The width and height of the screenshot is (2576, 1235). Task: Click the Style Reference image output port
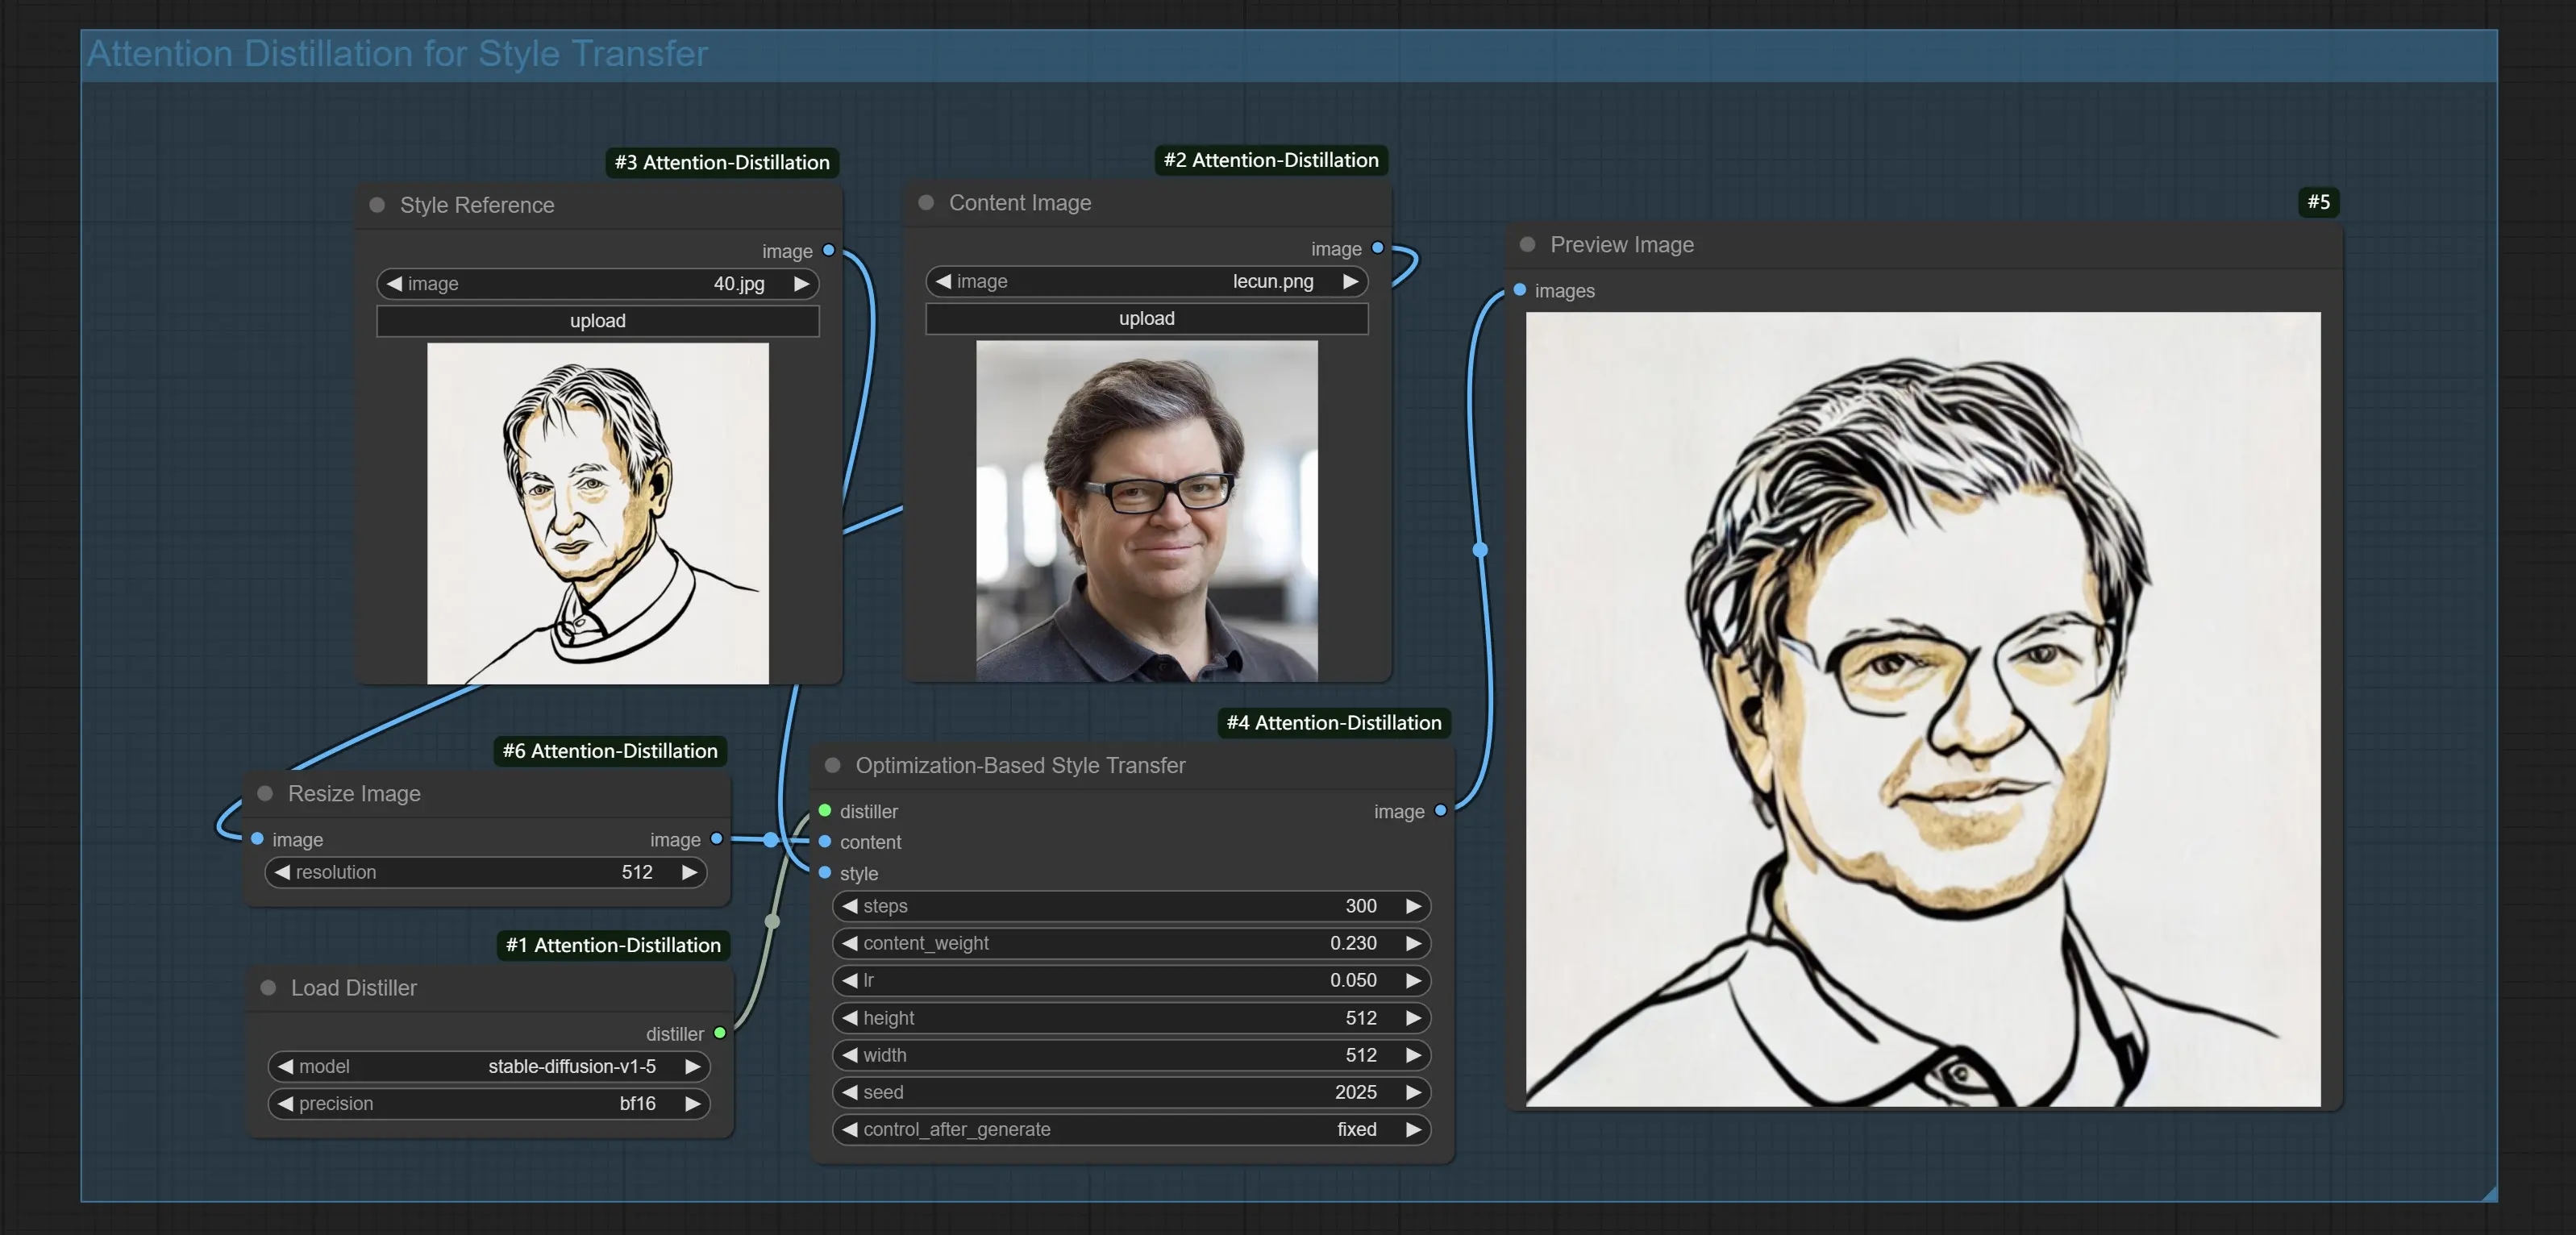[x=829, y=250]
